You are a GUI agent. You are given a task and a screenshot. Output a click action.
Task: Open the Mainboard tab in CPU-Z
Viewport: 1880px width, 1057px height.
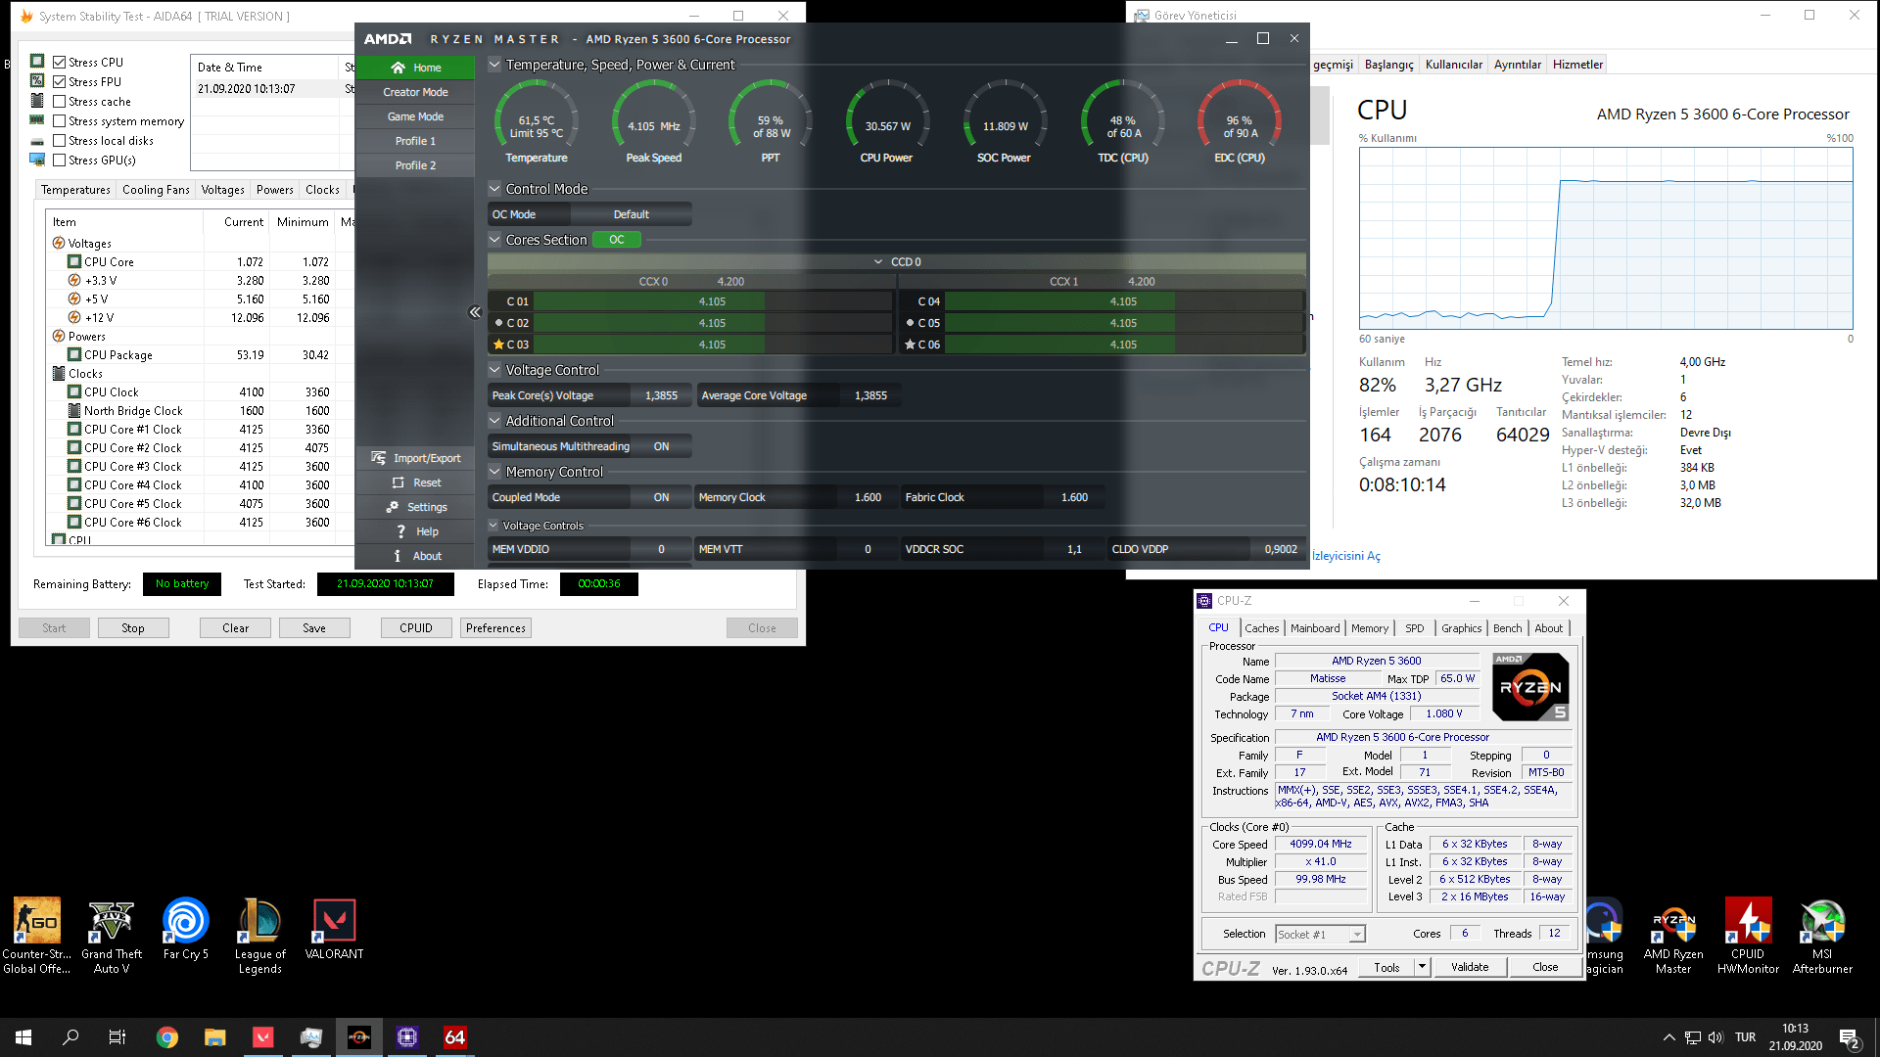[1314, 628]
